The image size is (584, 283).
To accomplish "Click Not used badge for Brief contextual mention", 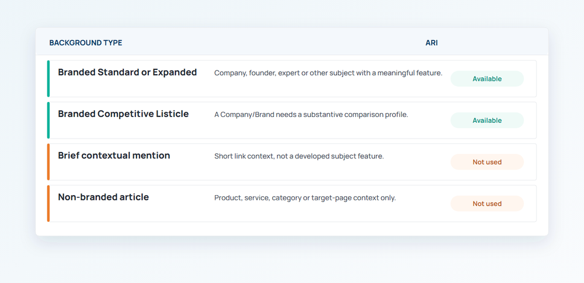I will [x=487, y=162].
